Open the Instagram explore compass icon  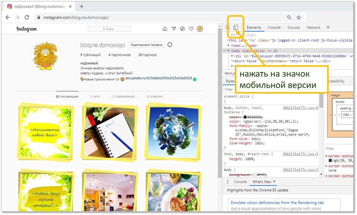[182, 29]
